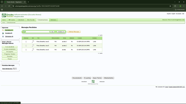
Task: Open Chrome three-dot menu
Action: (184, 6)
